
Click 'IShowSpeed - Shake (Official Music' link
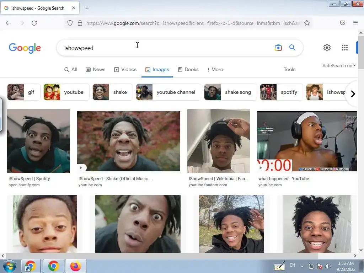[116, 179]
